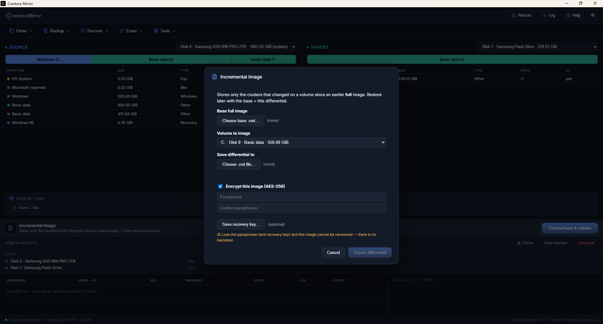This screenshot has width=603, height=324.
Task: Click the Log list icon
Action: pos(544,15)
